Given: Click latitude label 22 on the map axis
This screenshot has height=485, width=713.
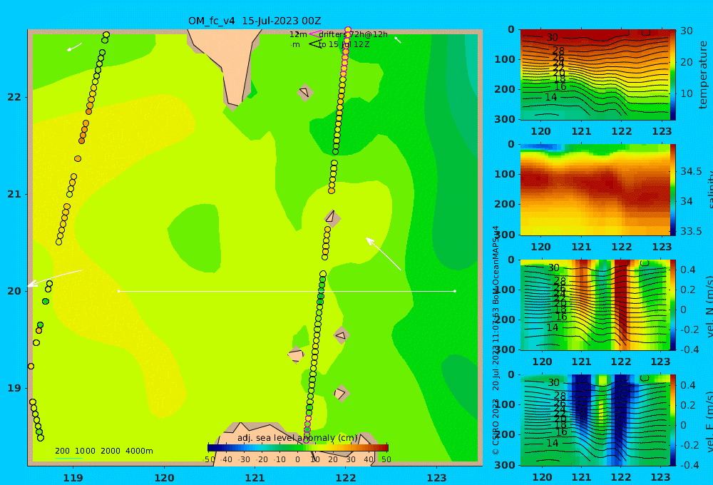Looking at the screenshot, I should tap(14, 97).
